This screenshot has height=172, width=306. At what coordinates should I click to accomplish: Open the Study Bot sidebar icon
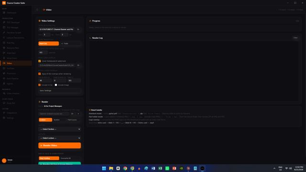click(x=4, y=103)
